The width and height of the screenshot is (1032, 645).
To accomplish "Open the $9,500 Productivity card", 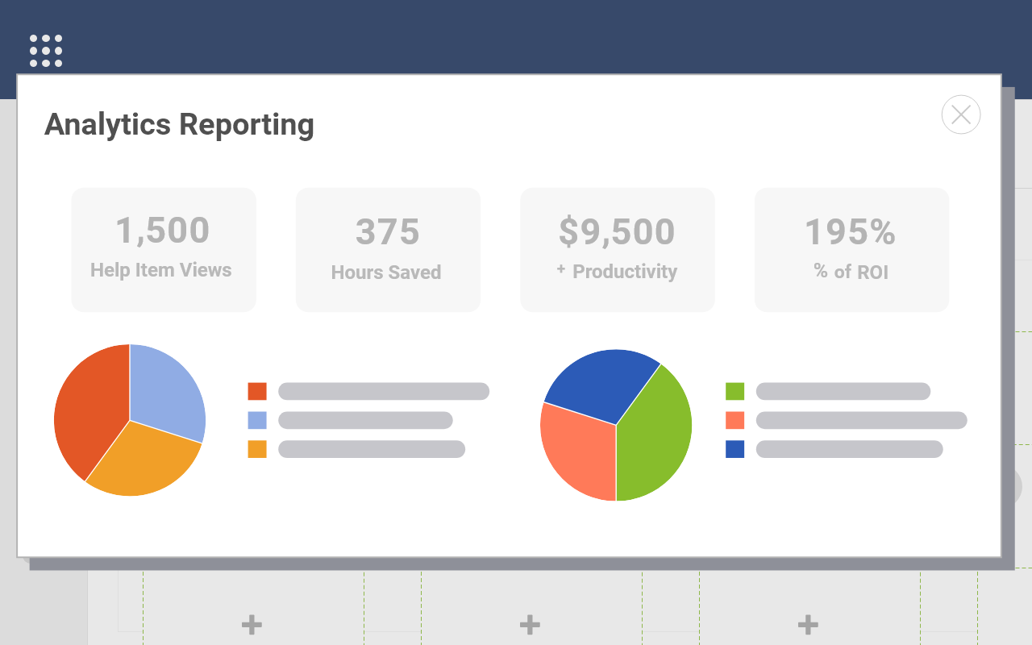I will (x=618, y=249).
